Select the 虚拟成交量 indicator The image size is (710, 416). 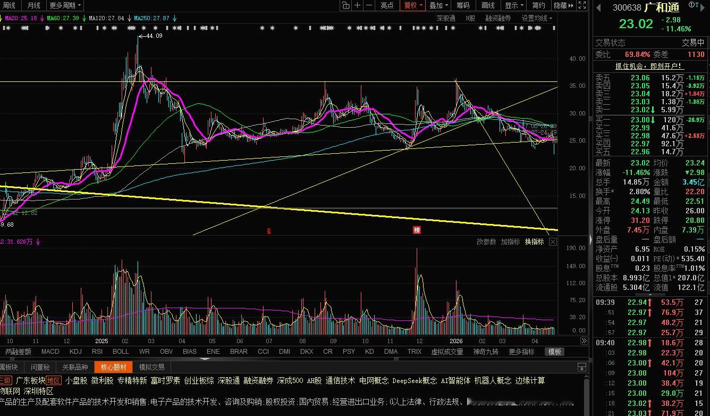point(447,352)
